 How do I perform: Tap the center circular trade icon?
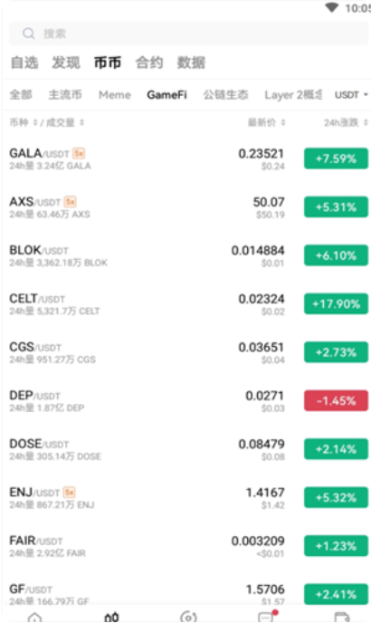[188, 617]
